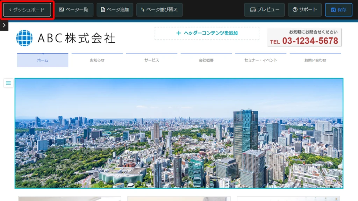This screenshot has height=201, width=358.
Task: Click the ABC株式会社 site title
Action: point(76,38)
